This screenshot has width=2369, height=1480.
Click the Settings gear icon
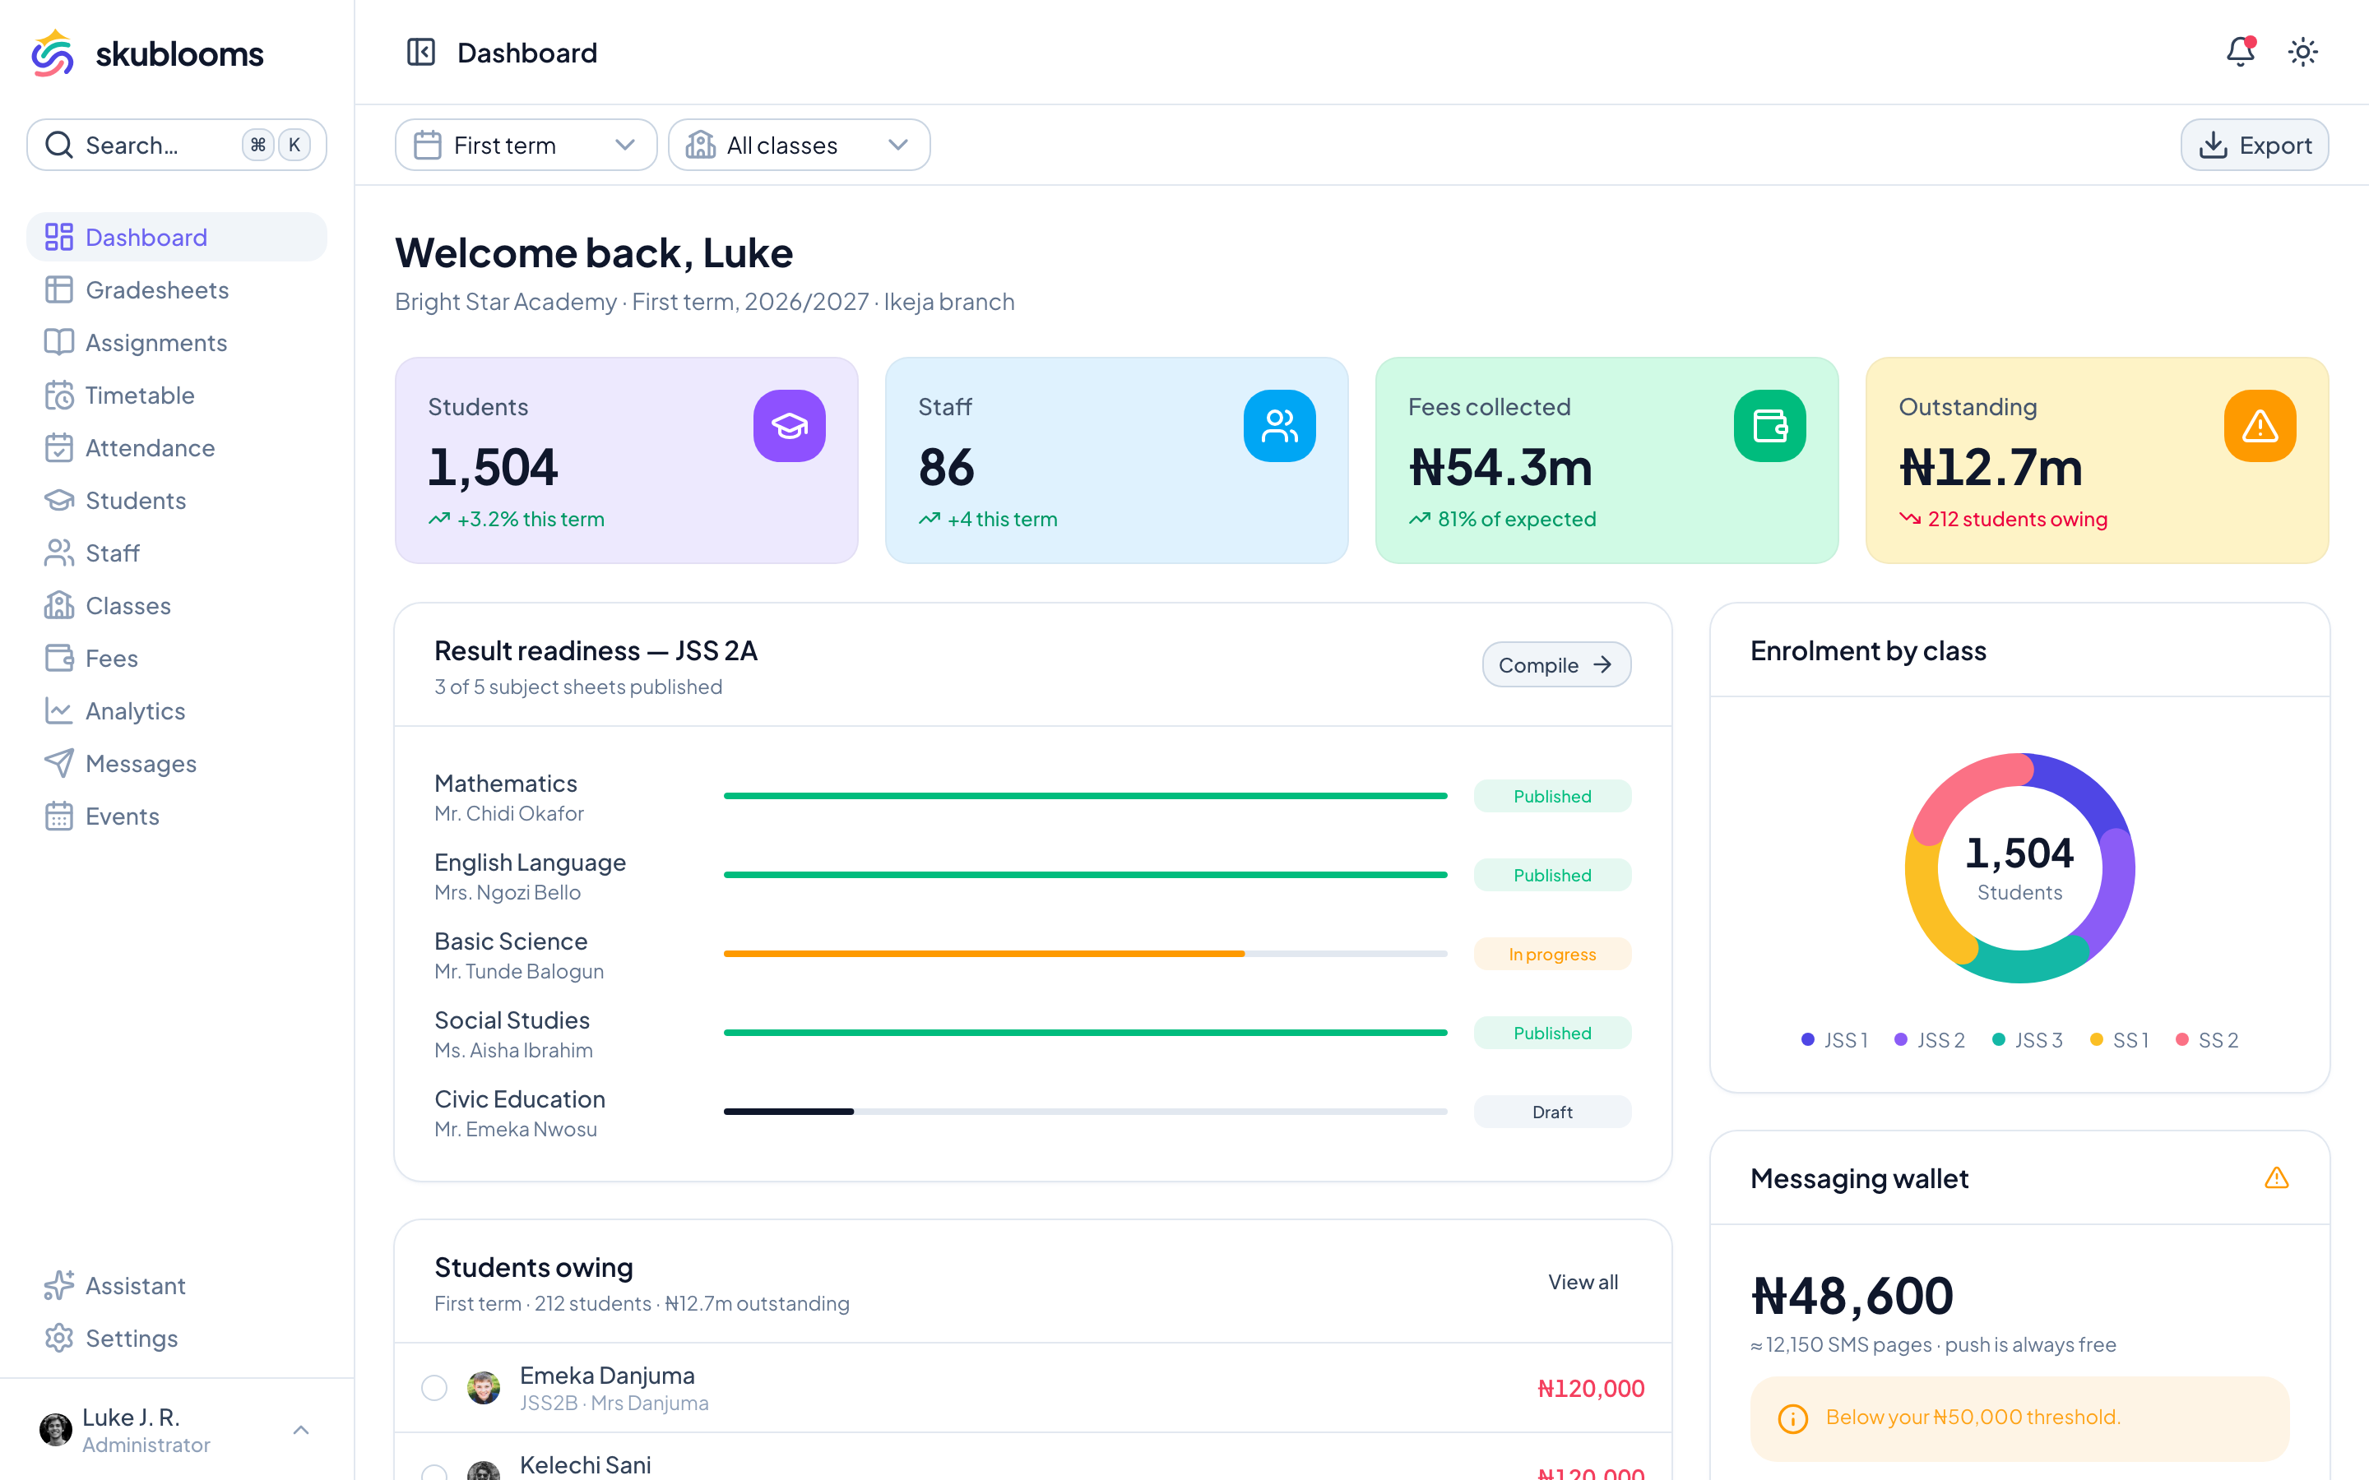coord(58,1338)
